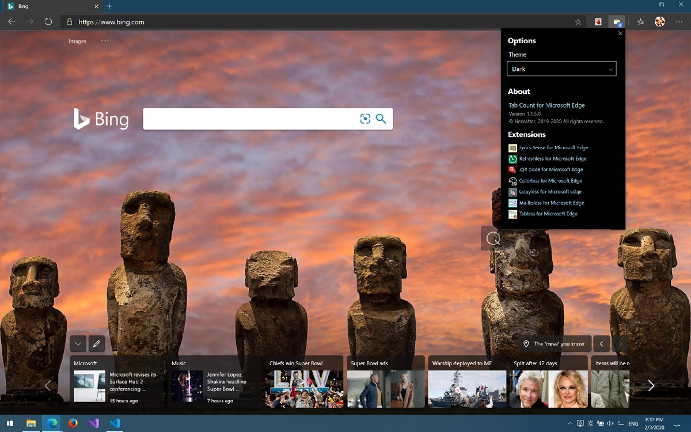Switch to the Images tab on Bing
Screen dimensions: 691x432
click(77, 41)
